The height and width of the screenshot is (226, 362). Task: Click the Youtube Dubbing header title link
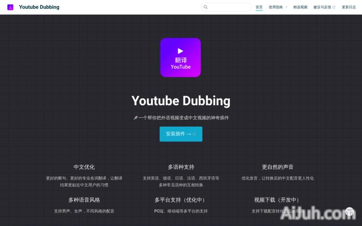[x=39, y=7]
